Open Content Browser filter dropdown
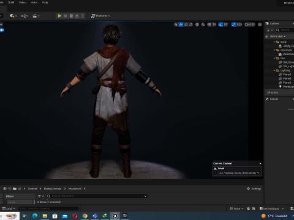This screenshot has width=294, height=220. (41, 196)
